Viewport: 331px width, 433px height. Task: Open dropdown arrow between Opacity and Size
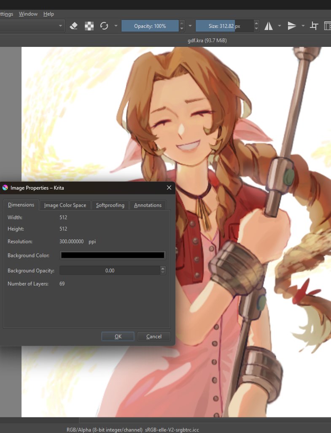click(190, 26)
